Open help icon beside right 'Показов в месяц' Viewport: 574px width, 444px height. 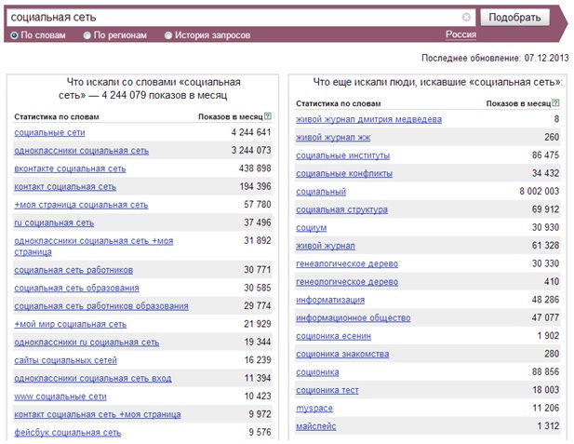(555, 103)
